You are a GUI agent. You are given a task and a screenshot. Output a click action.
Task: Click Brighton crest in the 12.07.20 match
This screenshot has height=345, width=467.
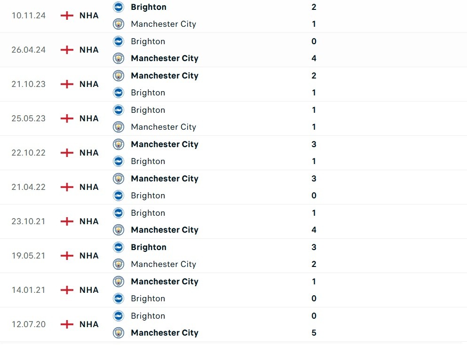(x=119, y=316)
